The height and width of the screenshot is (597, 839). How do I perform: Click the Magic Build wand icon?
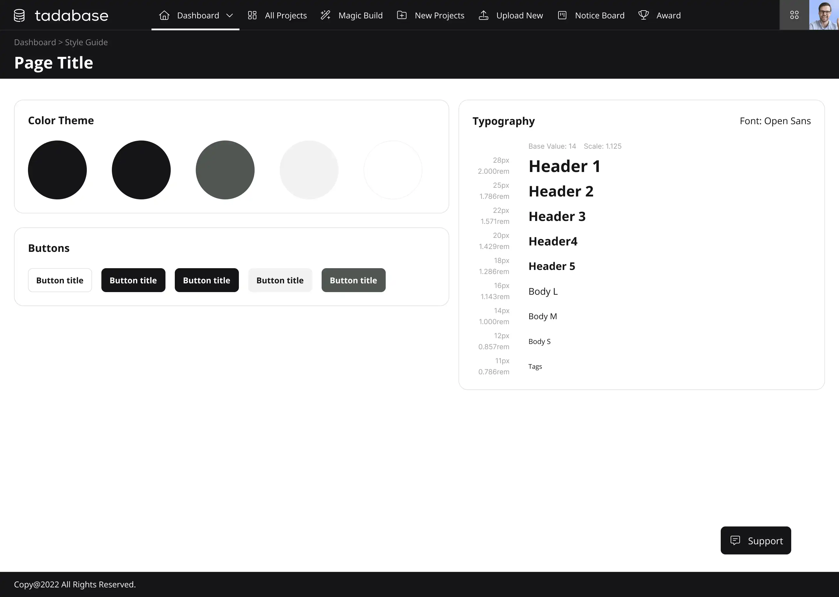pos(325,15)
